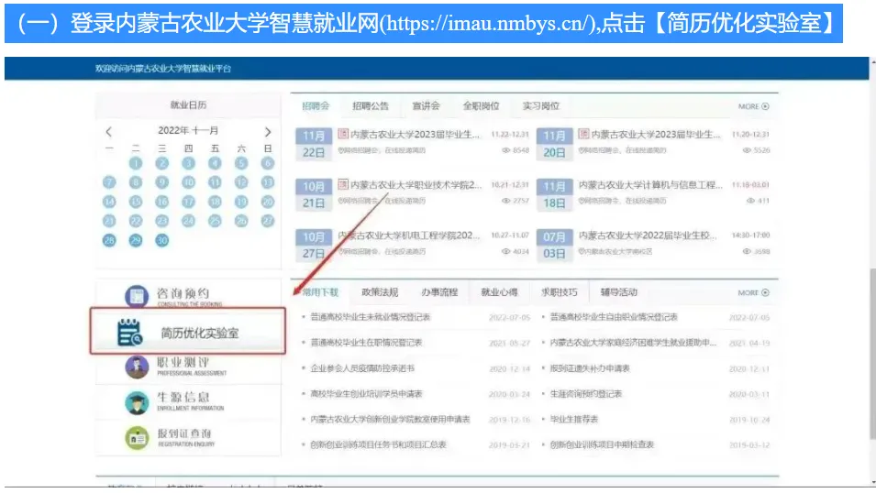Switch to the 全职岗位 tab
876x493 pixels.
[481, 105]
